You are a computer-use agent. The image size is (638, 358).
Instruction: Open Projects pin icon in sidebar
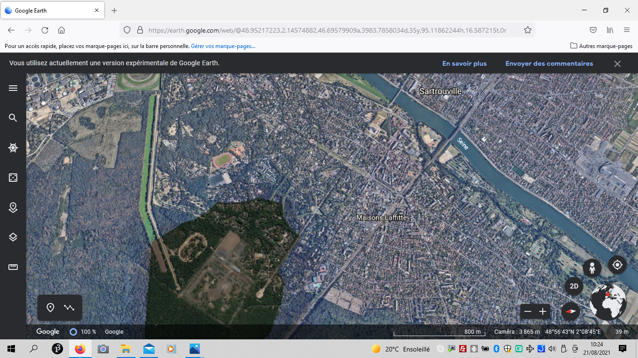click(13, 207)
